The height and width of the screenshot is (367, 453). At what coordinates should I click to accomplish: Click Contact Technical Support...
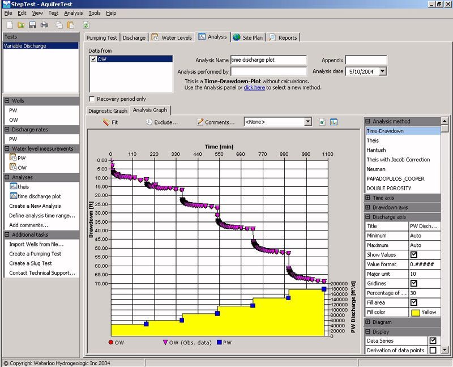tap(42, 273)
